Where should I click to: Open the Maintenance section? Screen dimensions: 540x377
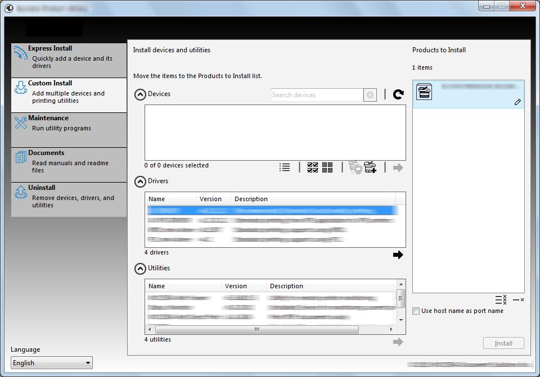[x=69, y=130]
